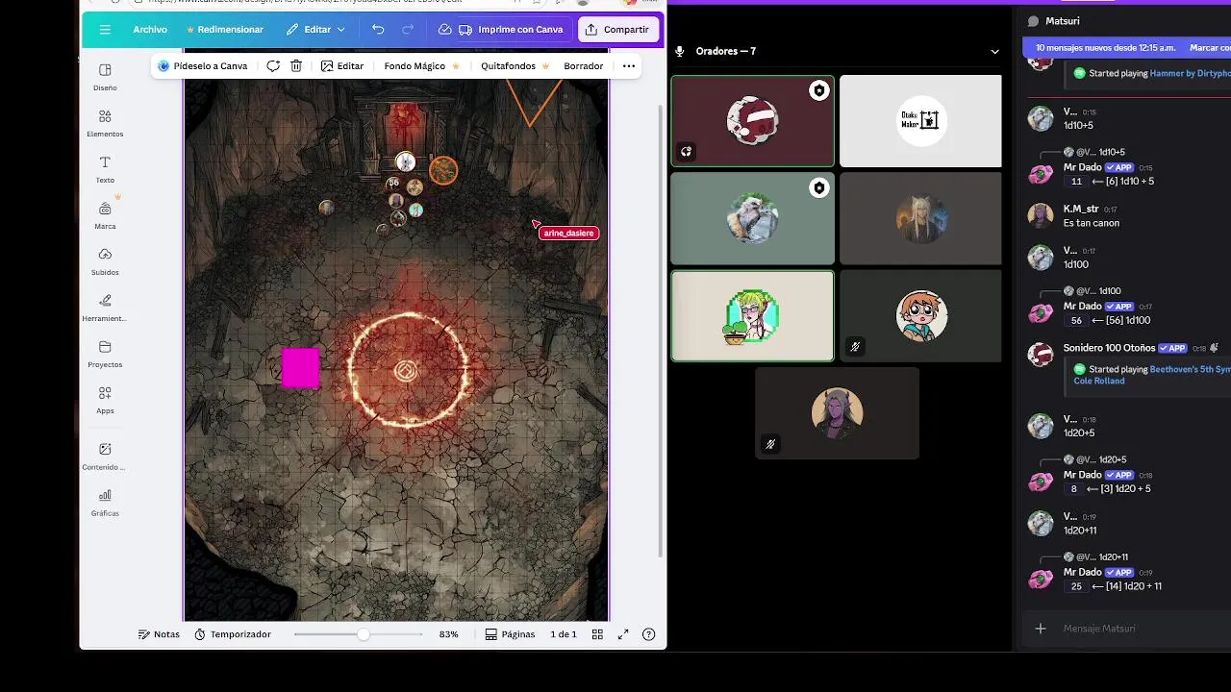Select the green-haired pixel avatar tile
Image resolution: width=1231 pixels, height=692 pixels.
[752, 316]
